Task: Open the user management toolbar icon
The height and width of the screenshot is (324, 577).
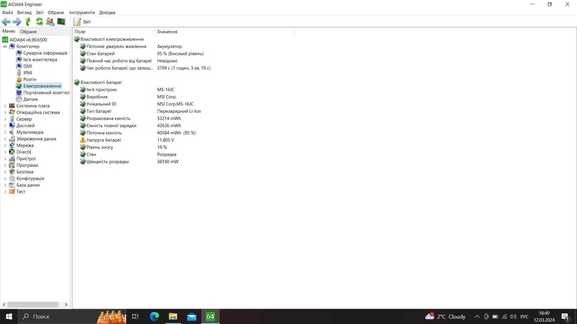Action: tap(50, 22)
